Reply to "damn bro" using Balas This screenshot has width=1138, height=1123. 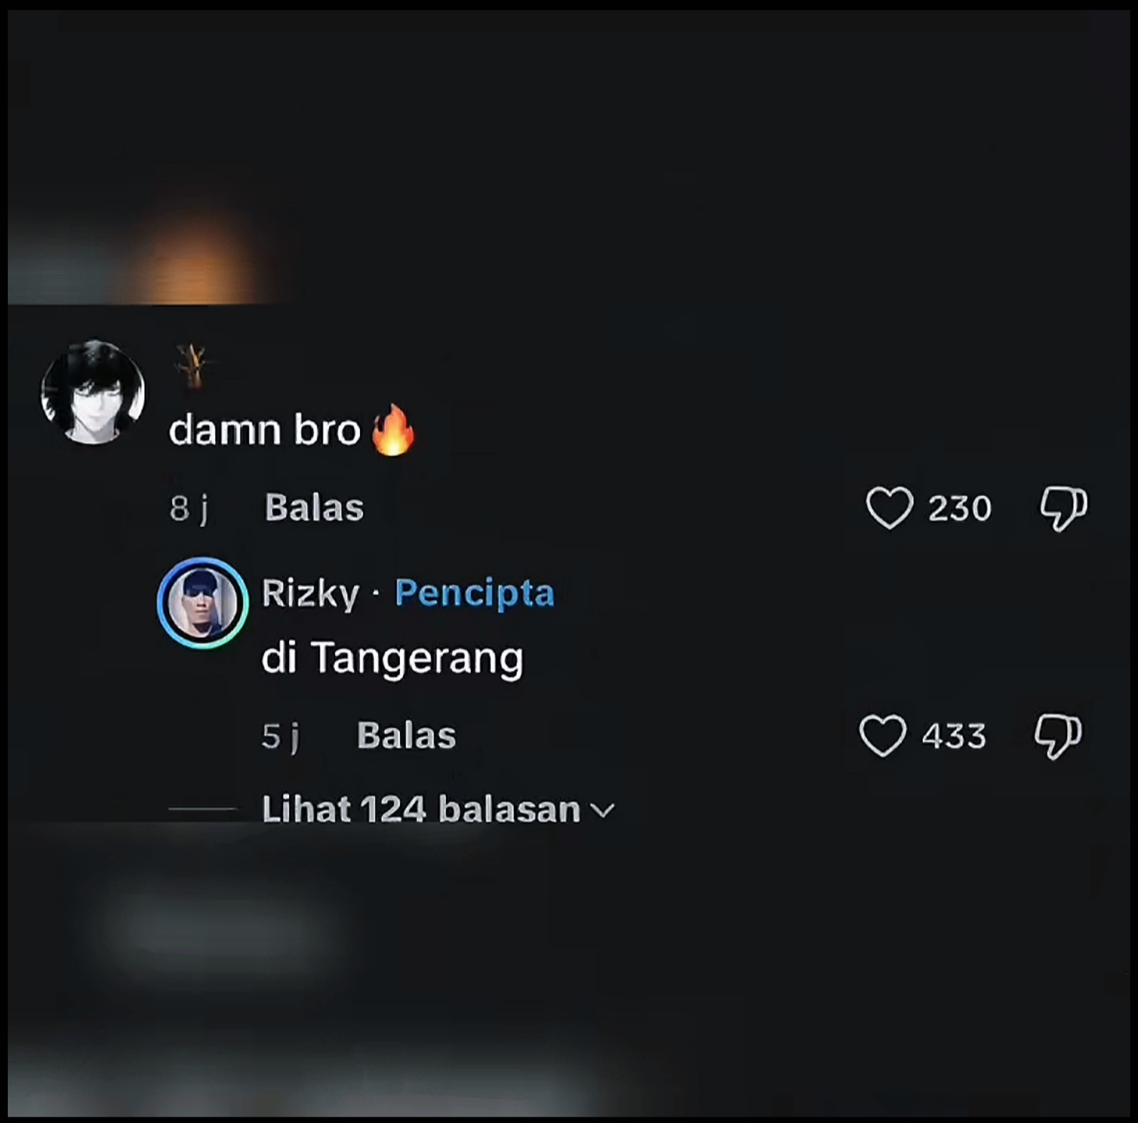(314, 508)
